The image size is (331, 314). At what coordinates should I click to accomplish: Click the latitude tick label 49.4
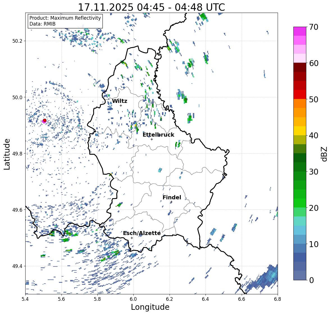pos(17,266)
